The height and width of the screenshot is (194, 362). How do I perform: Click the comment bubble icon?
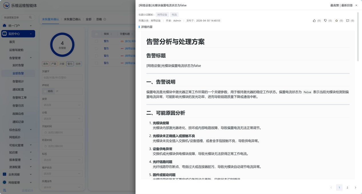347,21
